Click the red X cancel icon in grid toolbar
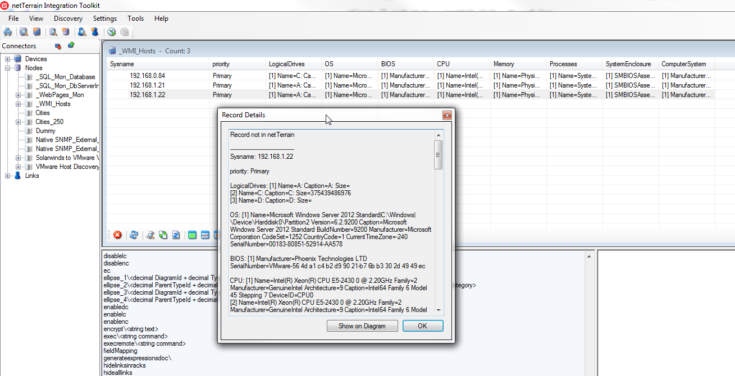This screenshot has height=376, width=735. (x=117, y=235)
